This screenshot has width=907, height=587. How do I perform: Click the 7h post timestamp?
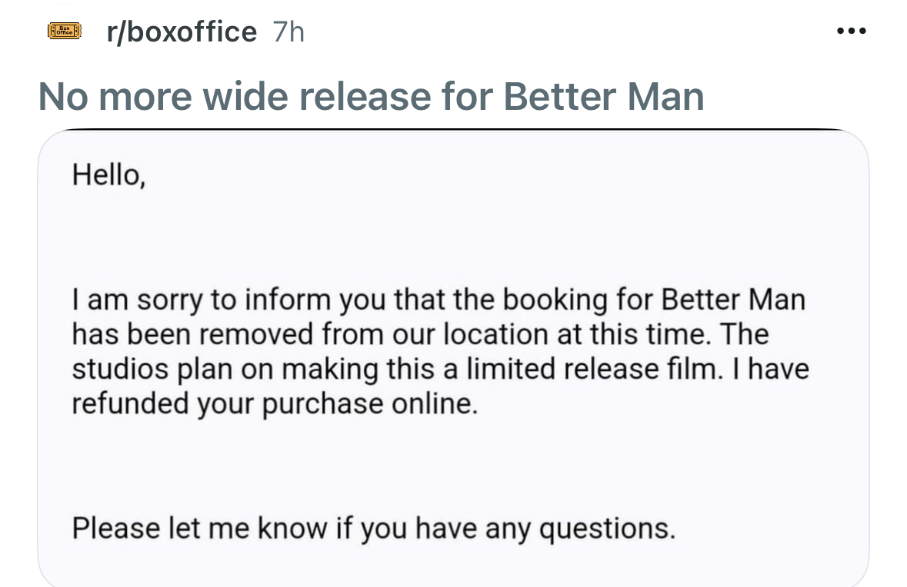288,32
